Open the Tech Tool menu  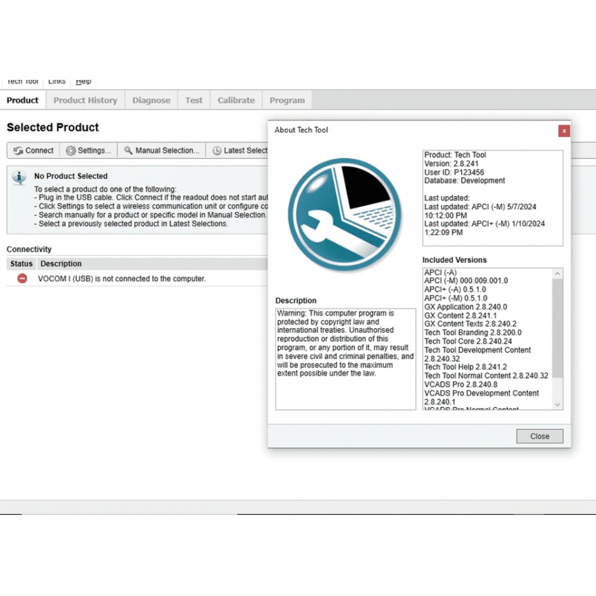(23, 81)
